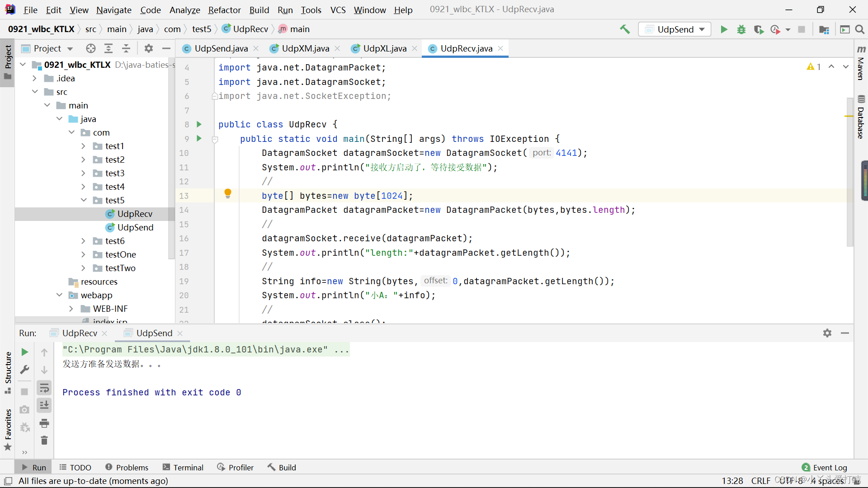Click test5 in the breadcrumb bar
868x488 pixels.
point(202,29)
